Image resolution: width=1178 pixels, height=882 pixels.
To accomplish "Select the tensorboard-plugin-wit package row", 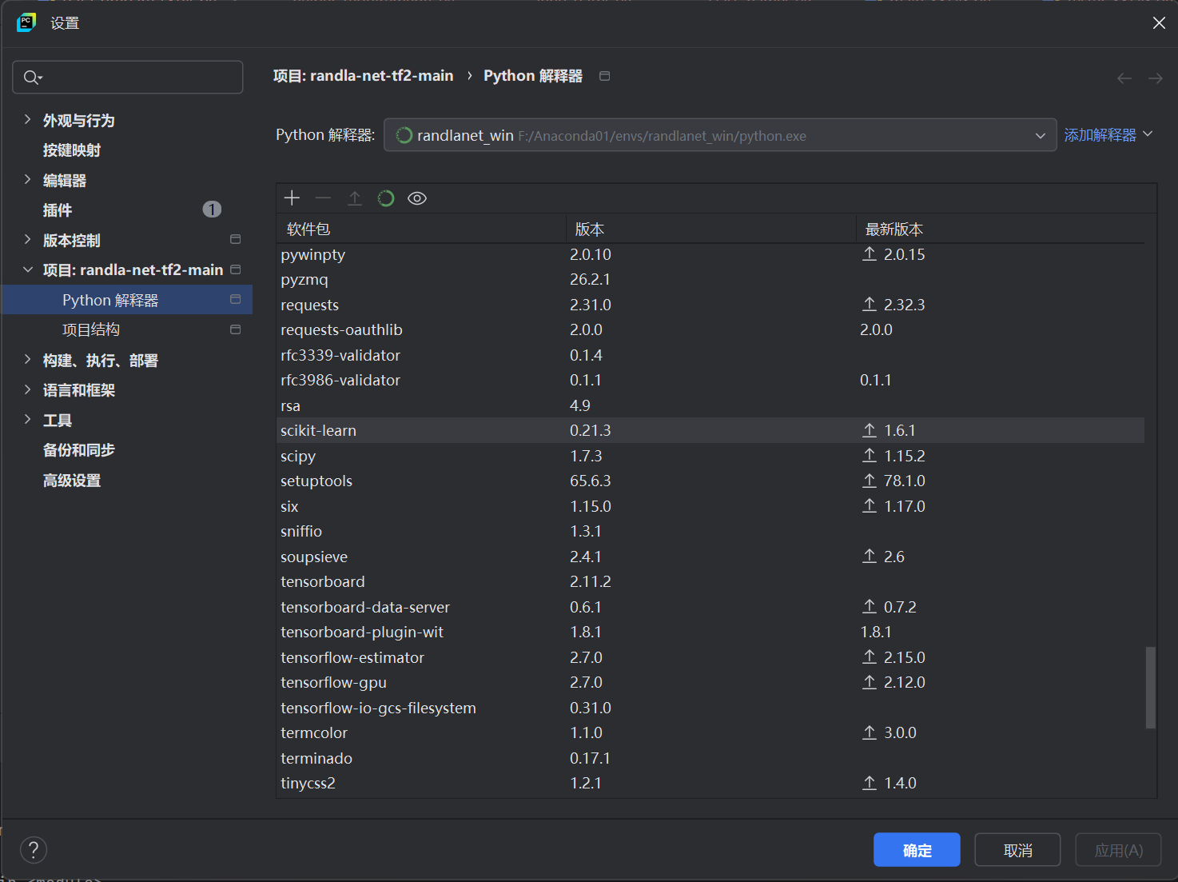I will 710,632.
